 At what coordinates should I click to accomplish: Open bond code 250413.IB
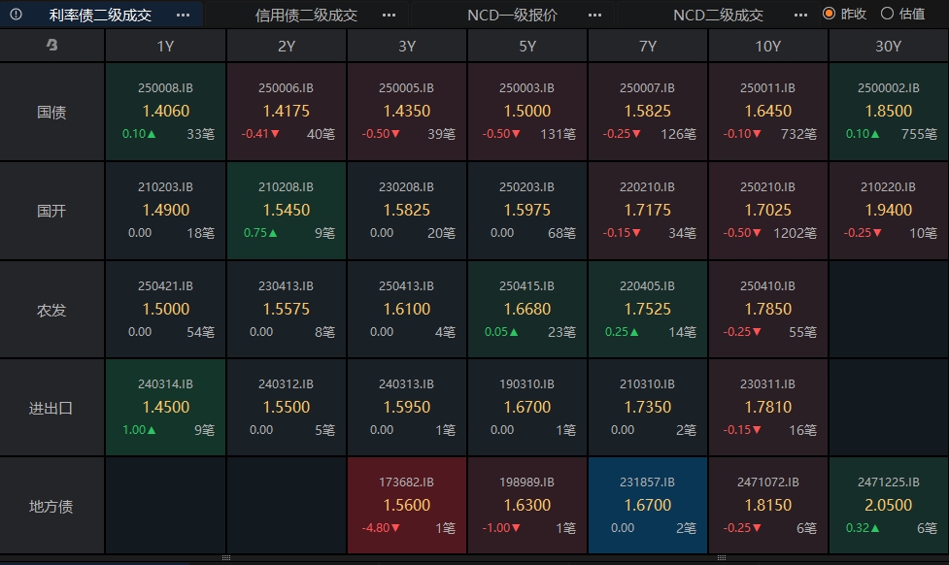(x=406, y=285)
